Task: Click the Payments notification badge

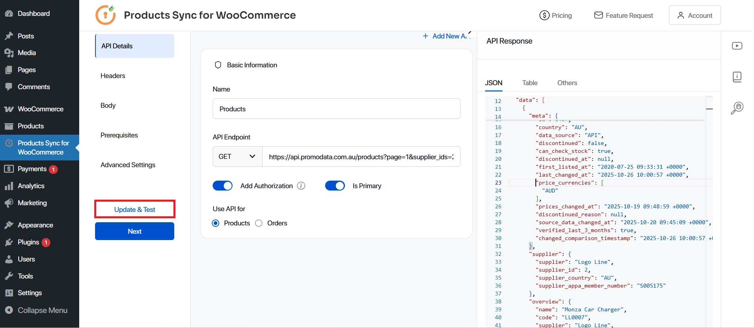Action: pos(53,170)
